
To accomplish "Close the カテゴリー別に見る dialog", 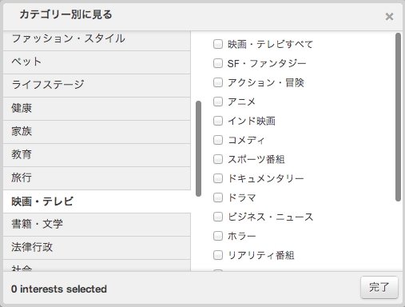I will pos(389,17).
